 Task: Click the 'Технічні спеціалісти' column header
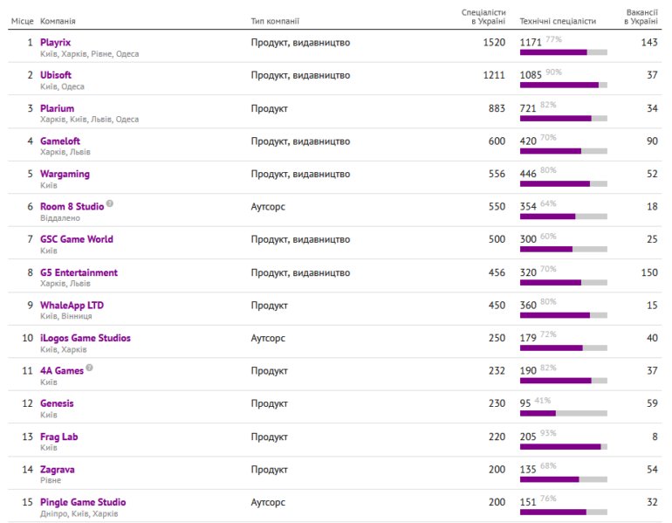558,21
